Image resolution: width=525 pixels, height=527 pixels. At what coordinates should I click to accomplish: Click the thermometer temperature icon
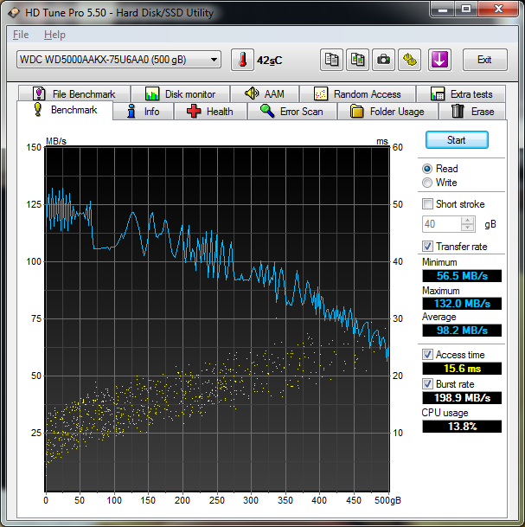click(x=242, y=60)
